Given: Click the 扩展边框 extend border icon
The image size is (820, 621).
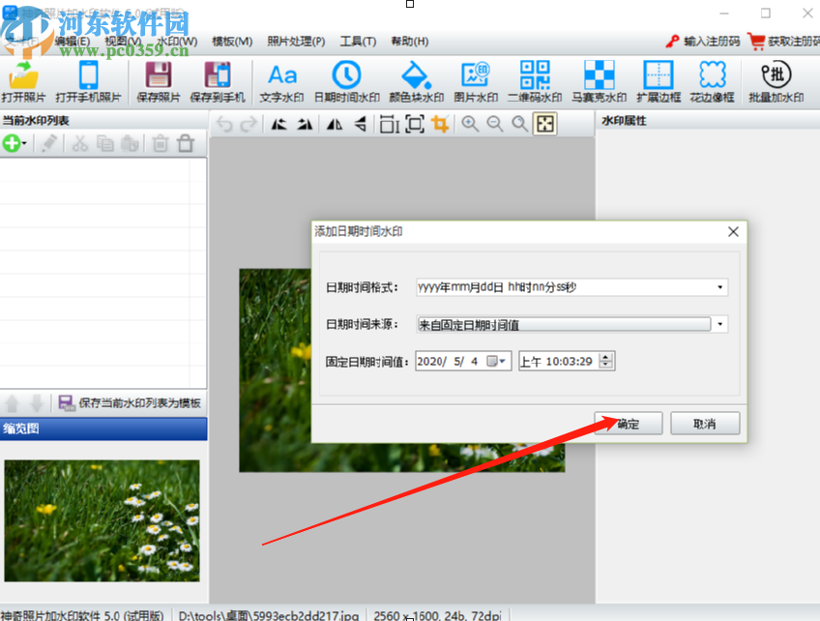Looking at the screenshot, I should point(659,81).
